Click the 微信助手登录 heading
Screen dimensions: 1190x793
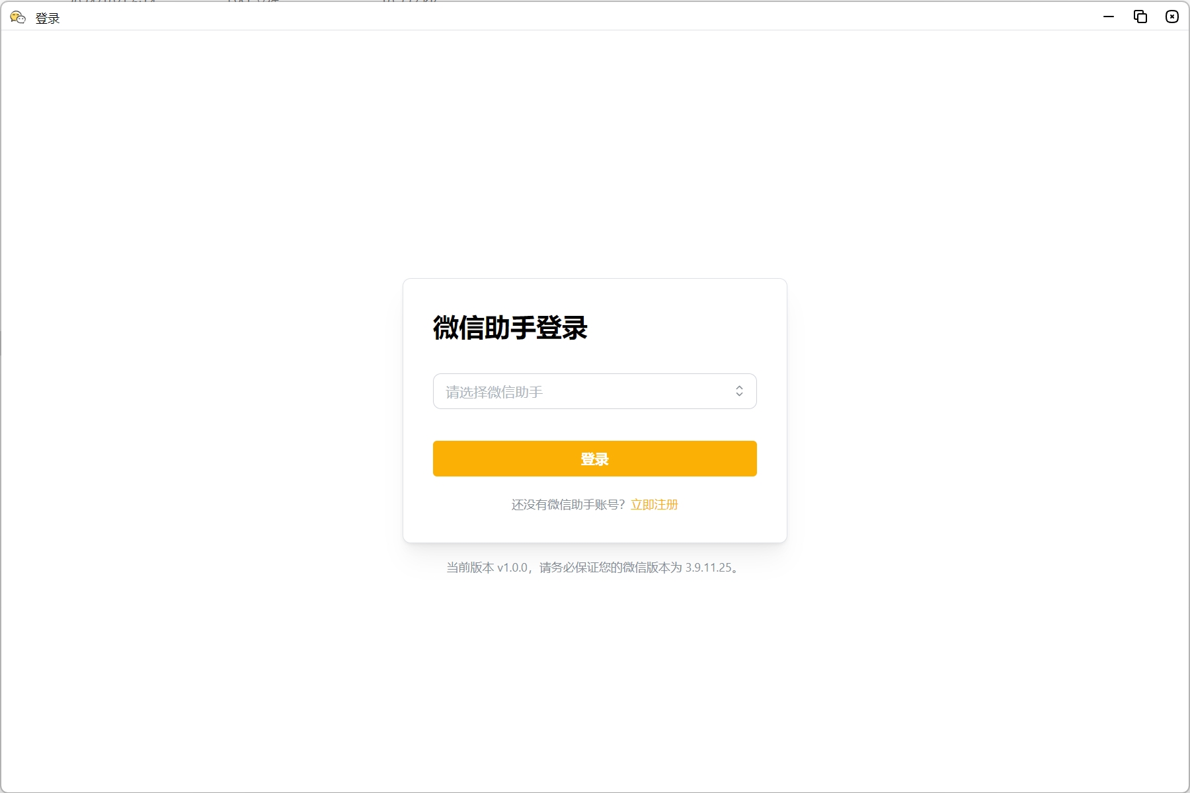(x=510, y=328)
